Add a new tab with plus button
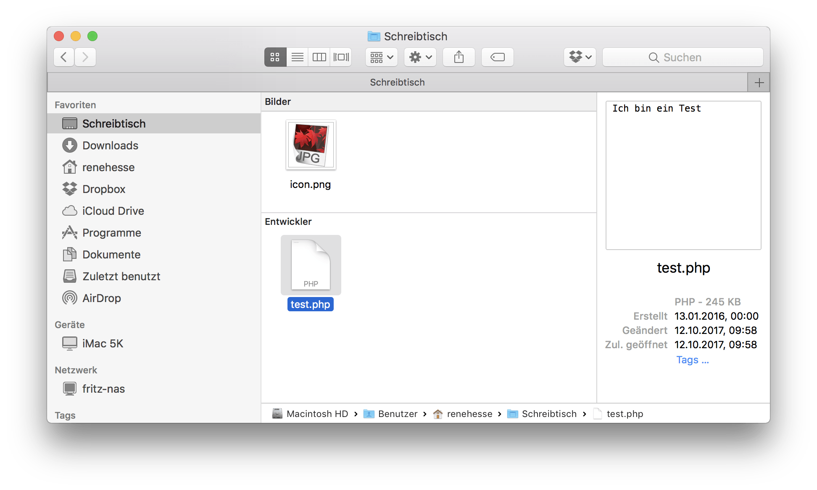Screen dimensions: 817x490 coord(759,83)
